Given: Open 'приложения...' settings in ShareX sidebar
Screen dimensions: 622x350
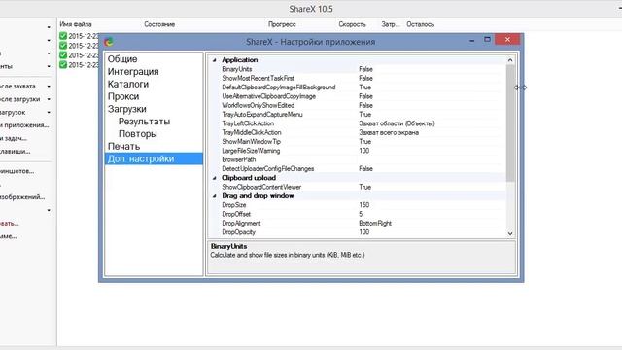Looking at the screenshot, I should [24, 125].
